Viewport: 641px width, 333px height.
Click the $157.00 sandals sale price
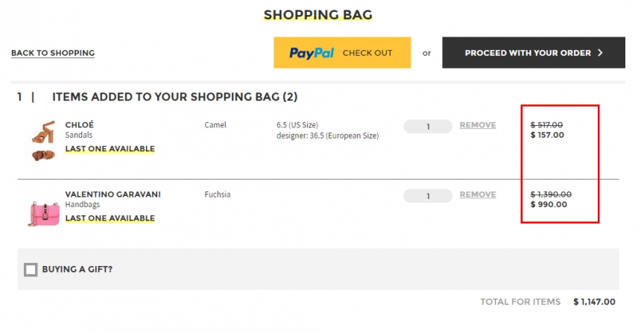click(547, 136)
